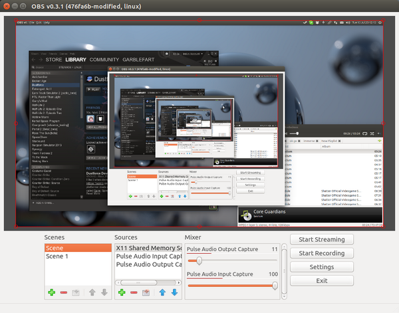
Task: Click the 'Core Guardians' track in the preview
Action: coord(269,211)
